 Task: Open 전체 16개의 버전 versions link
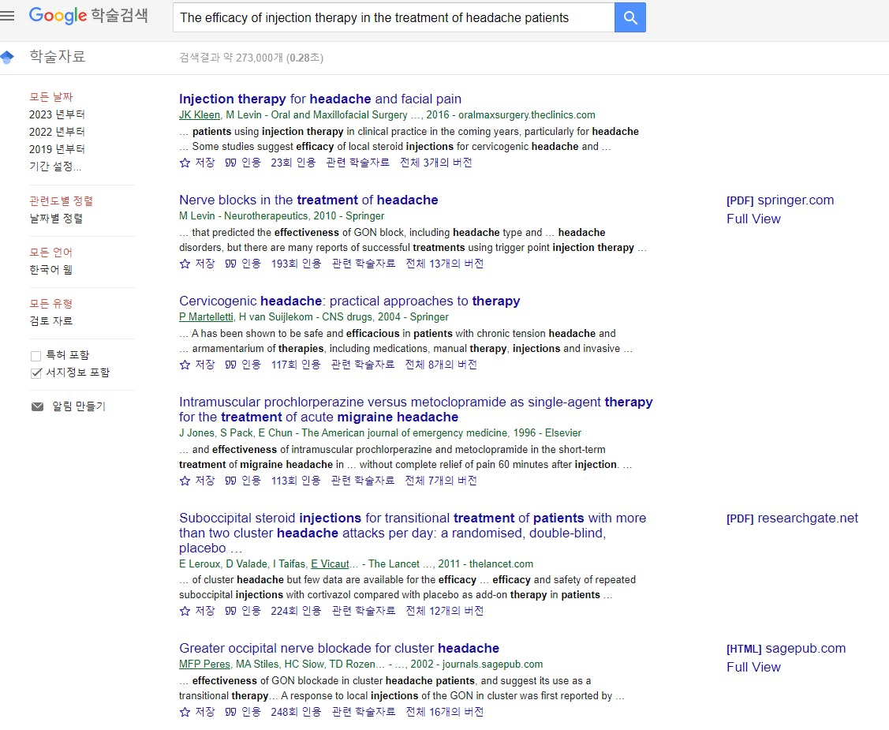click(445, 712)
